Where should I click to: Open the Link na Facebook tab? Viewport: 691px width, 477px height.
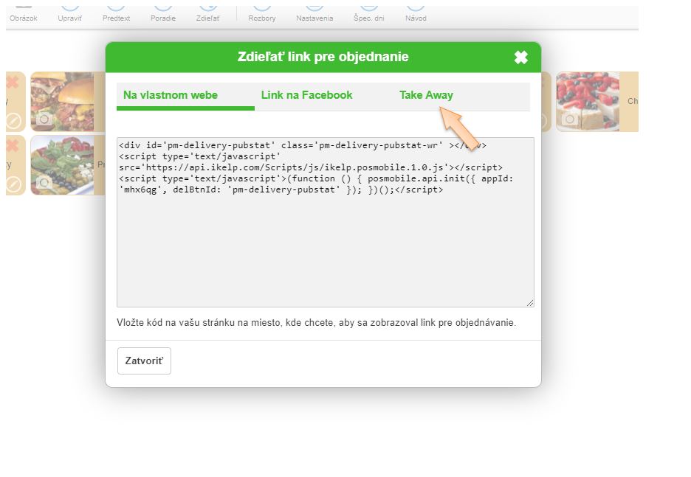pos(306,95)
